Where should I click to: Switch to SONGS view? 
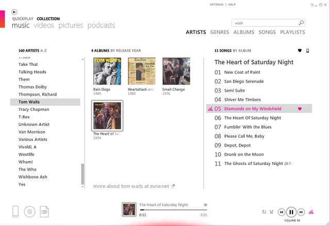pos(267,32)
